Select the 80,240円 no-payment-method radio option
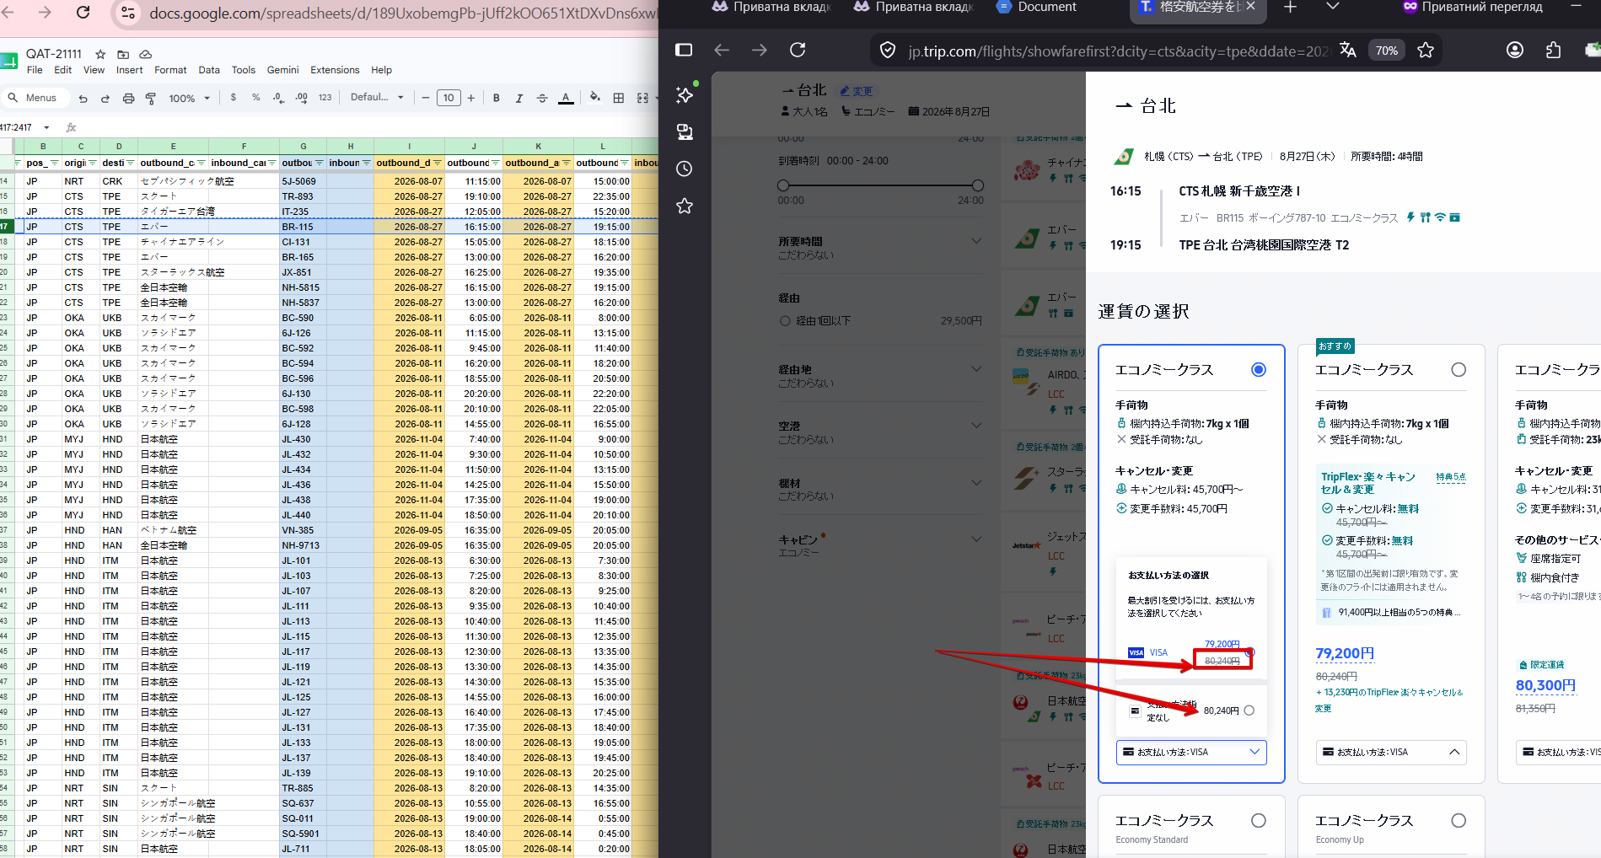 click(x=1249, y=711)
